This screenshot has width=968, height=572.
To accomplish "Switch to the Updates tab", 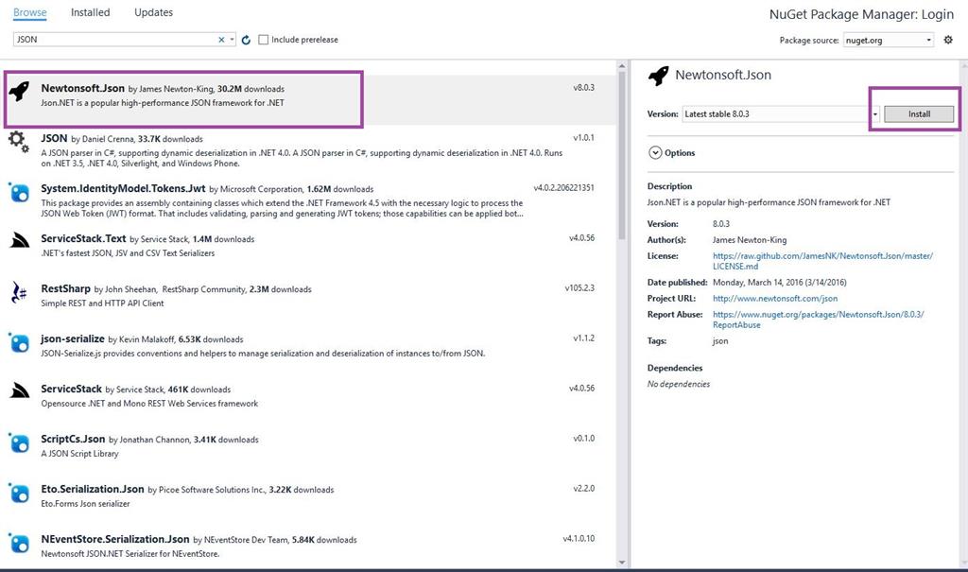I will click(x=153, y=12).
